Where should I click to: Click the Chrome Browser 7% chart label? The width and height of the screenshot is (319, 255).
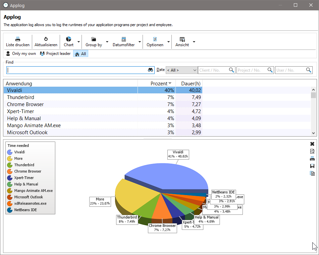[162, 228]
